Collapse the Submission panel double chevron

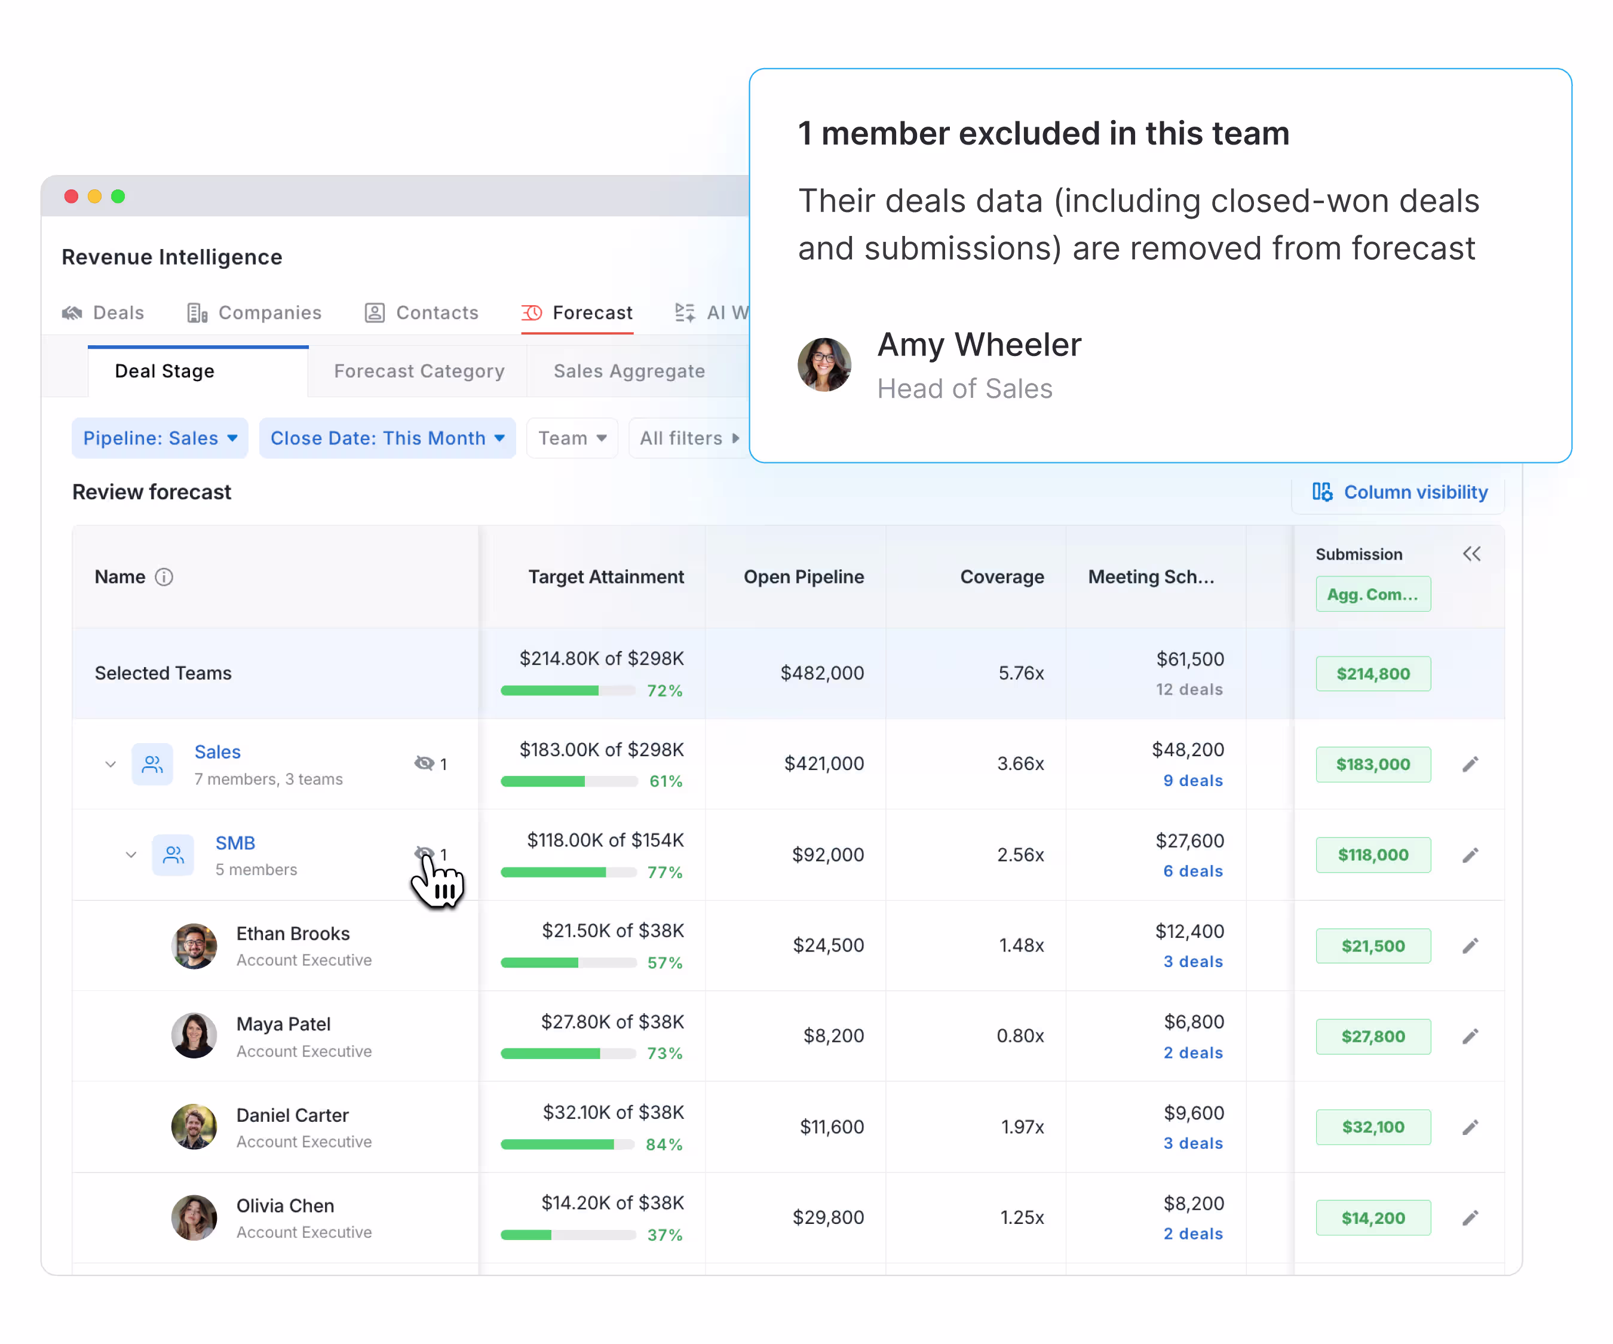pyautogui.click(x=1471, y=554)
